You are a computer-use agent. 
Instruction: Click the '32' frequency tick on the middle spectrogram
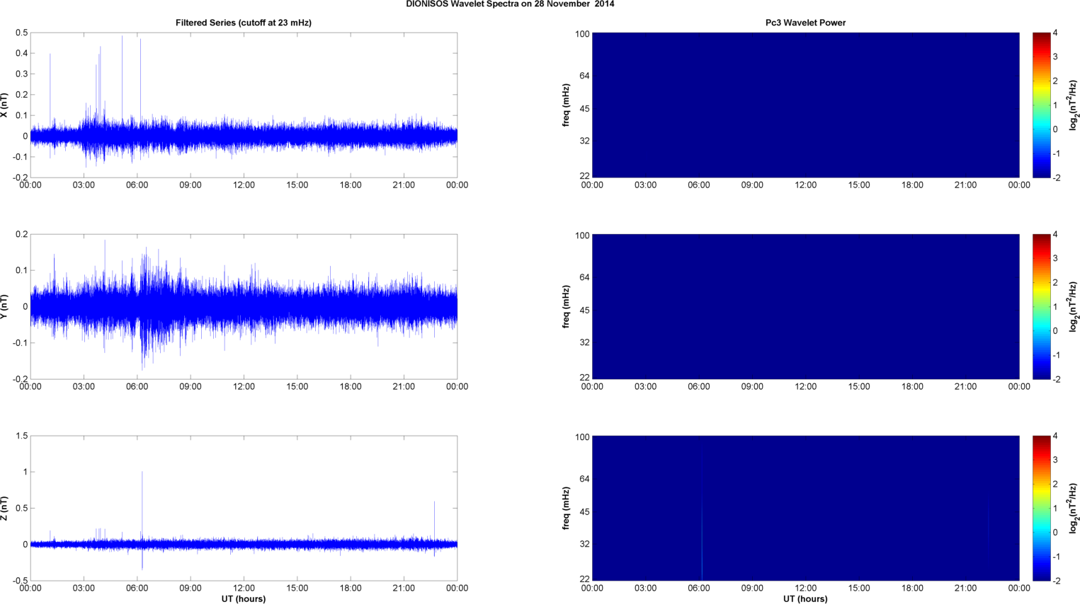(585, 343)
